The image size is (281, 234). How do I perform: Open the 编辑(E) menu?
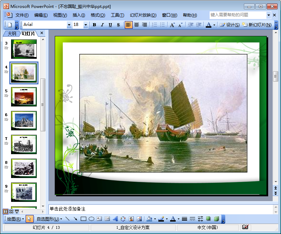[x=41, y=15]
